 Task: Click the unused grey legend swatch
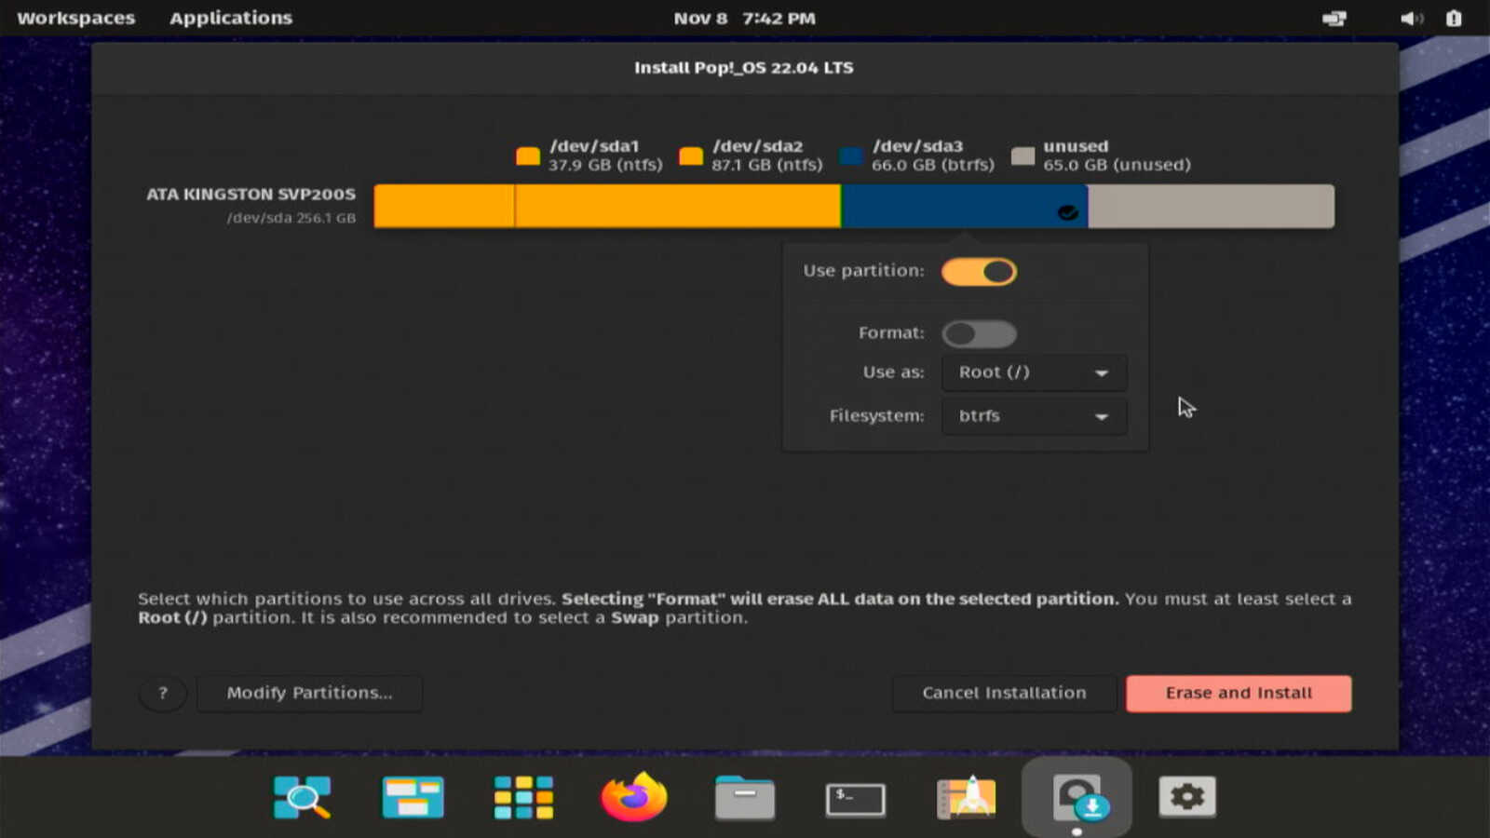[1023, 155]
